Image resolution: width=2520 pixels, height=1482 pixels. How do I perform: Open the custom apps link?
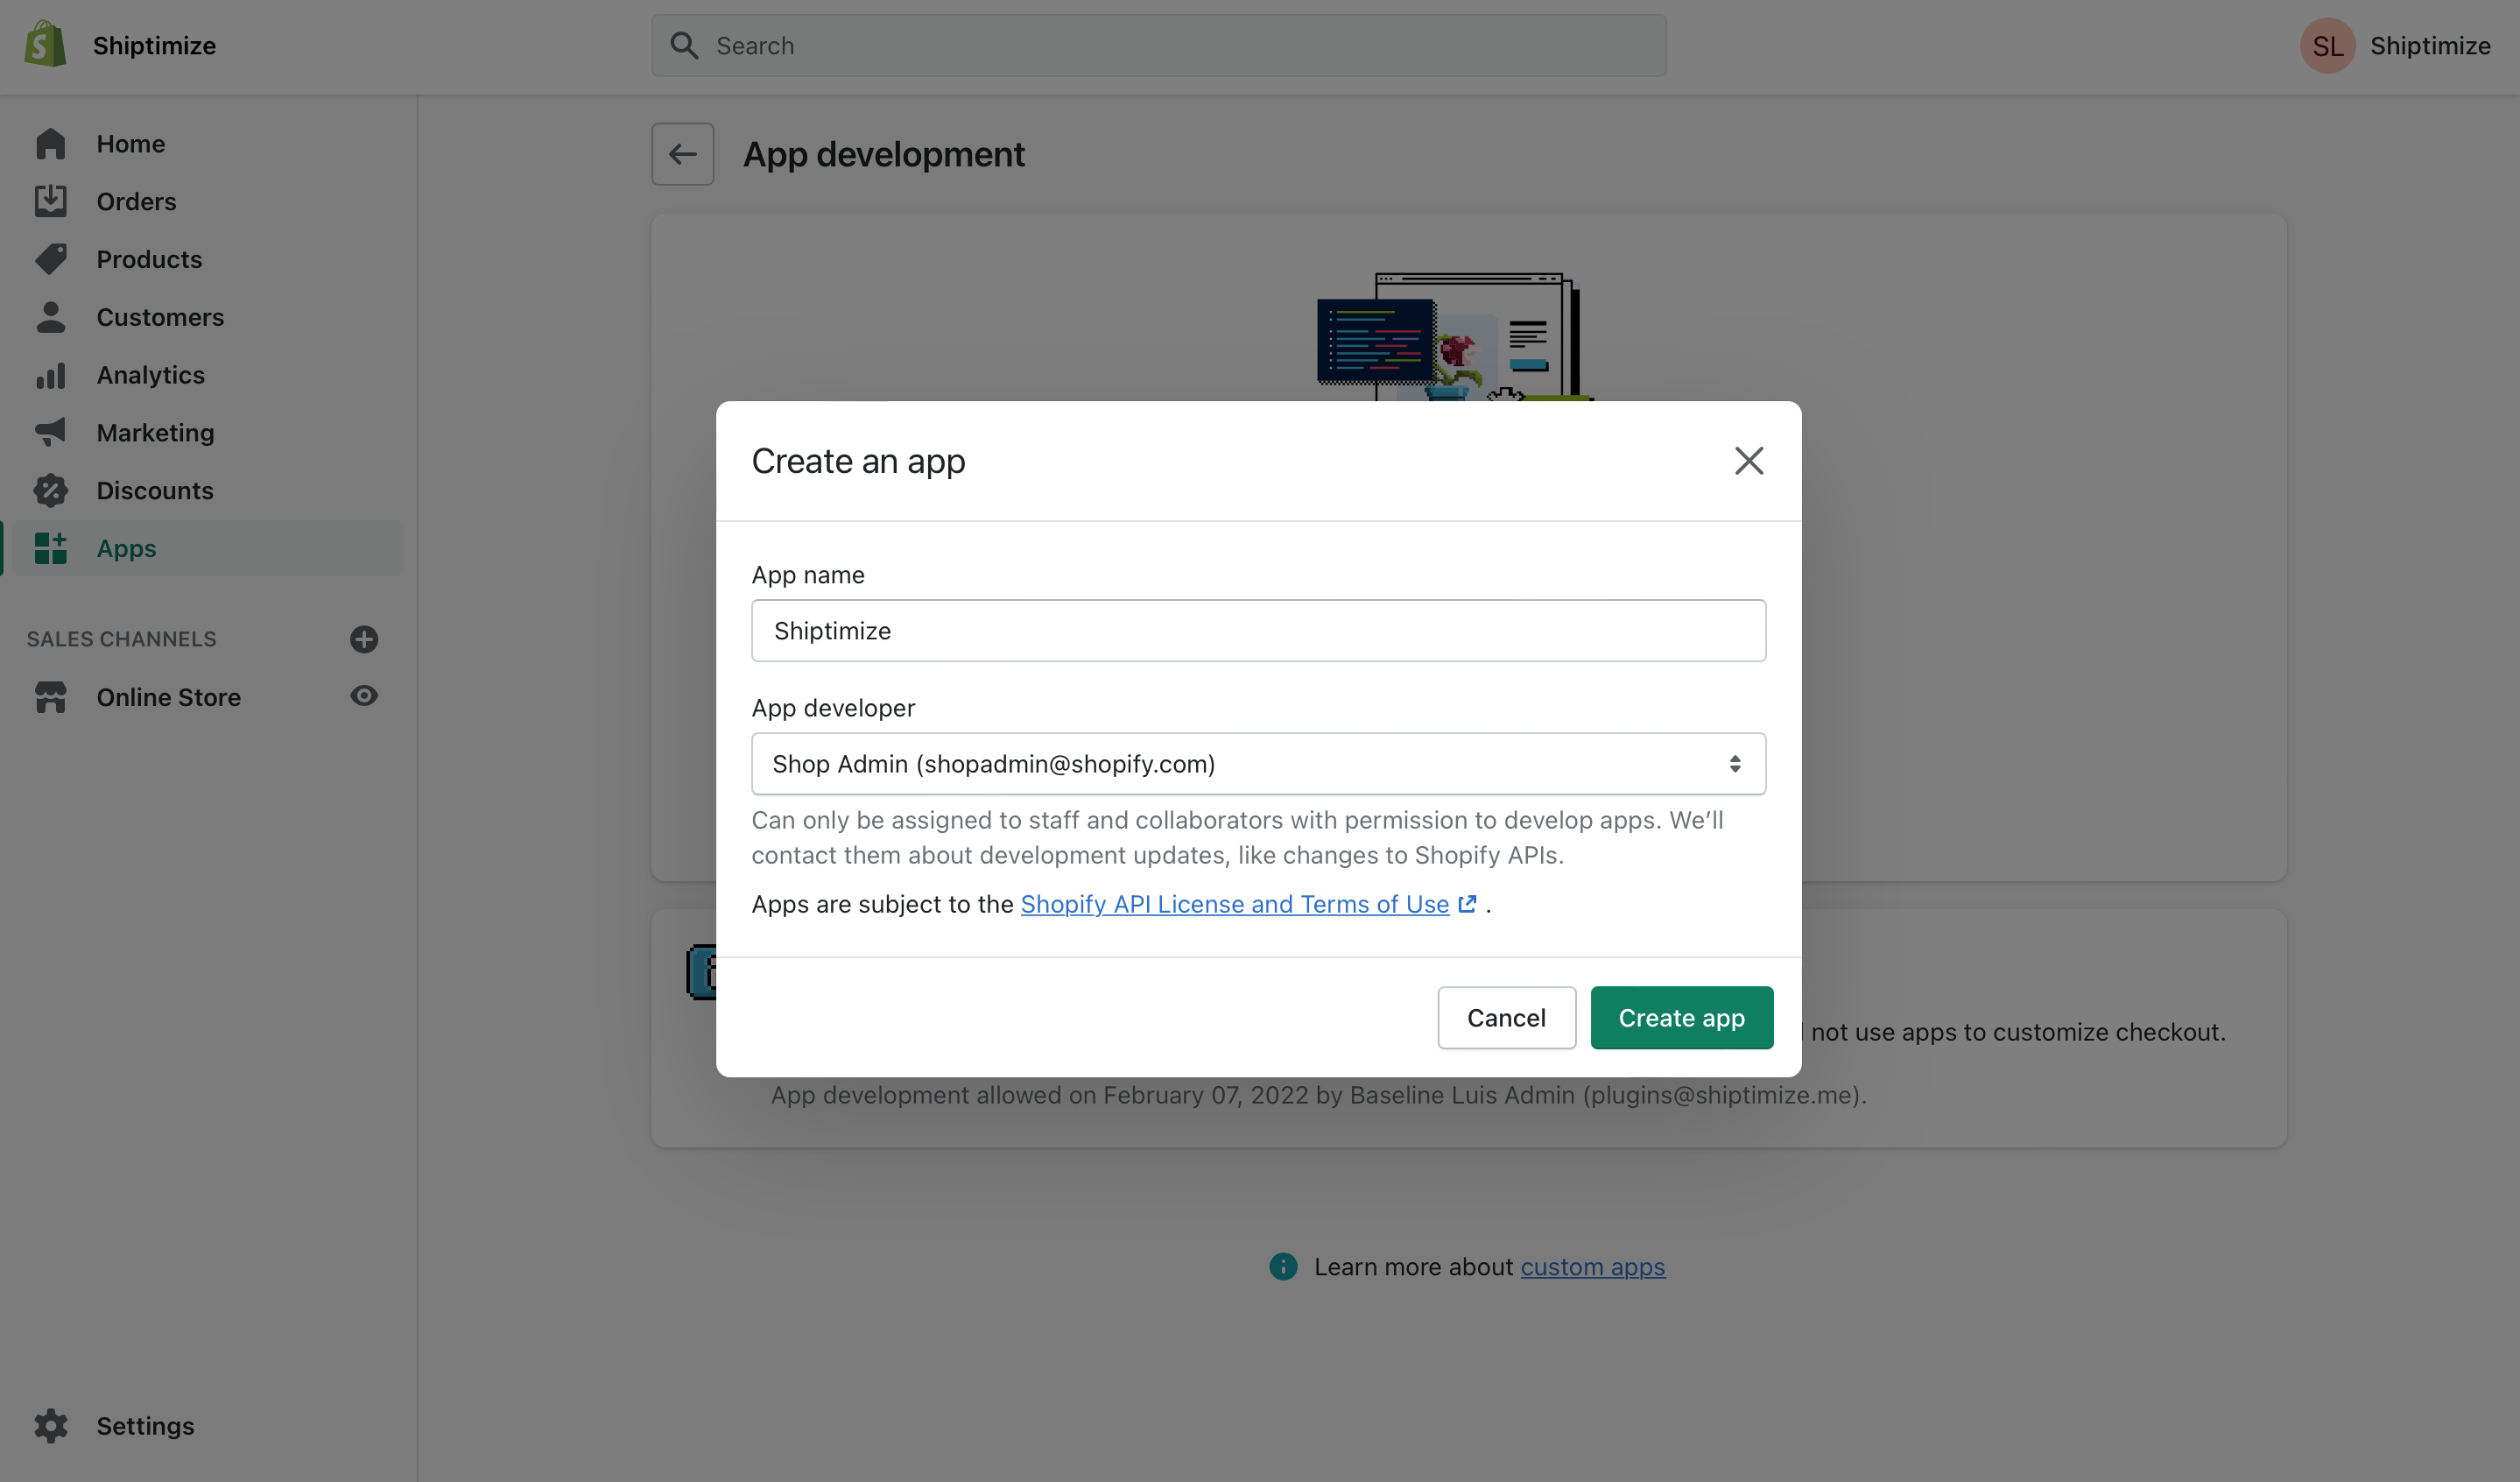(x=1593, y=1267)
